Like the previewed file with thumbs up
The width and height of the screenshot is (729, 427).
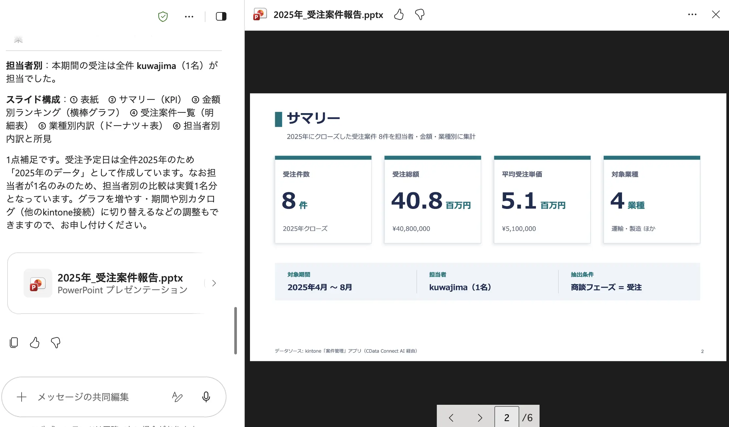point(399,14)
